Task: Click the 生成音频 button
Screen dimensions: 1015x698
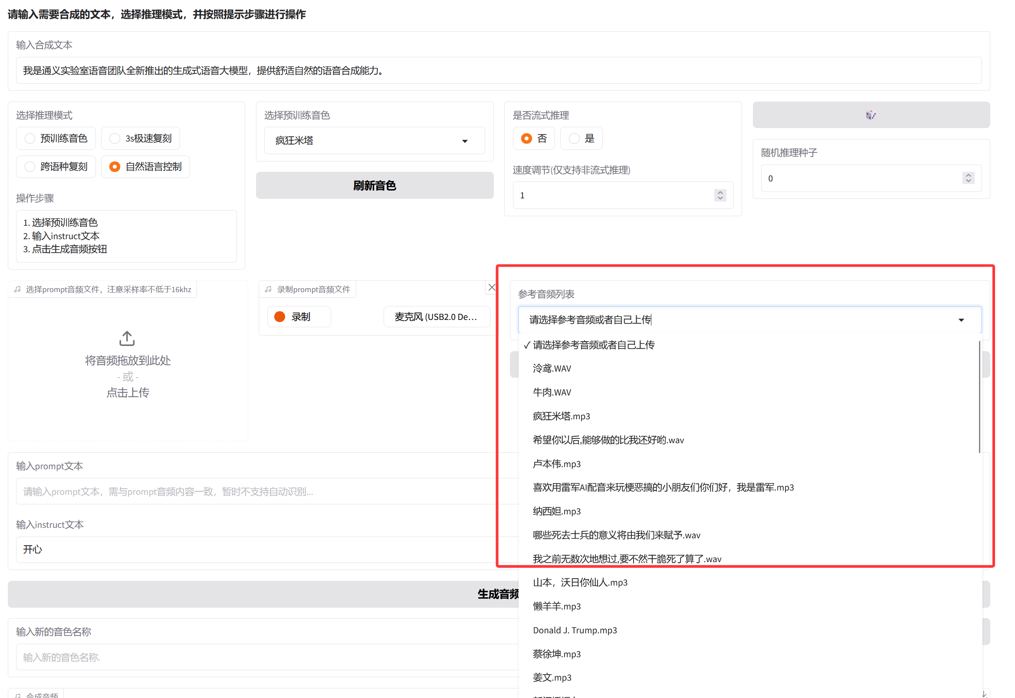Action: pyautogui.click(x=498, y=594)
